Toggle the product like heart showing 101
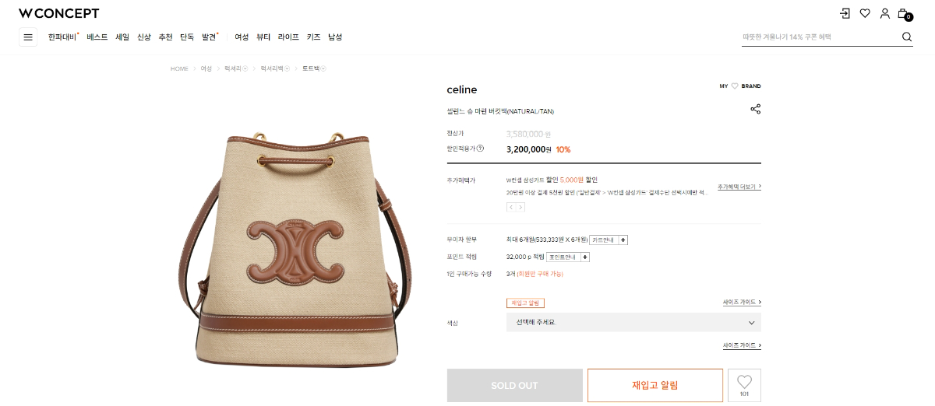 pos(744,385)
